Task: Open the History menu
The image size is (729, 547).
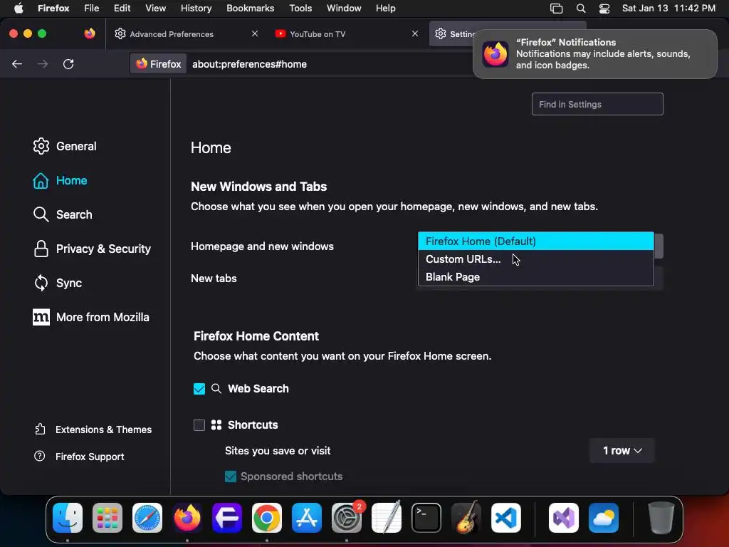Action: pyautogui.click(x=196, y=9)
